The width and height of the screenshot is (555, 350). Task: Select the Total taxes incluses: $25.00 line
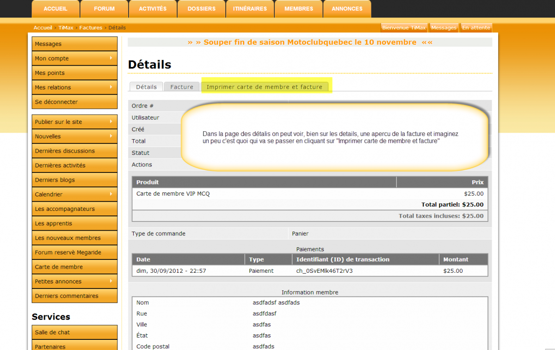[x=441, y=216]
